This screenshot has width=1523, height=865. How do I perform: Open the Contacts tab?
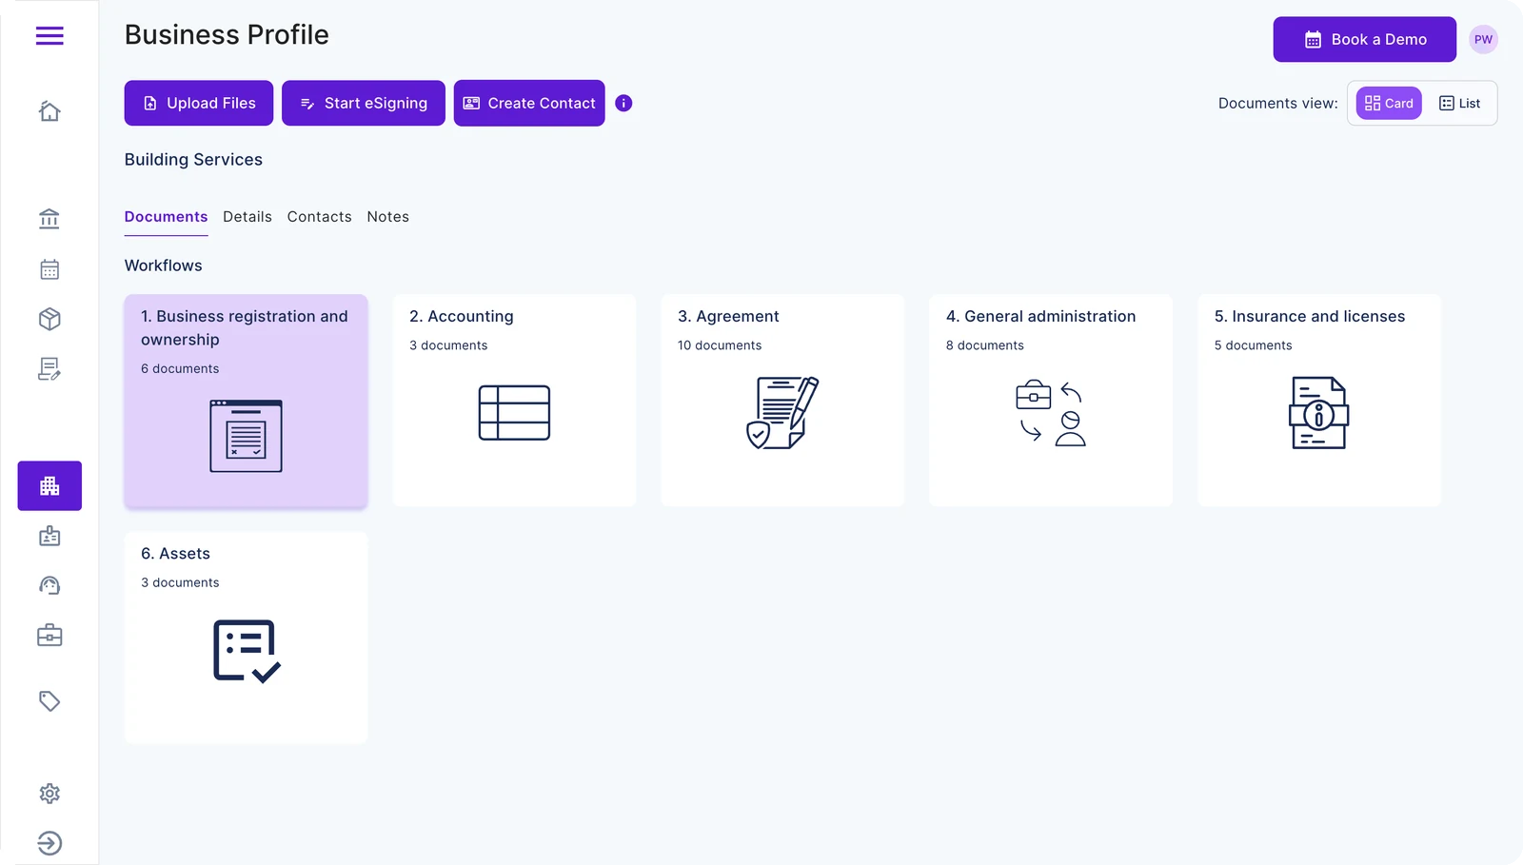(x=319, y=217)
